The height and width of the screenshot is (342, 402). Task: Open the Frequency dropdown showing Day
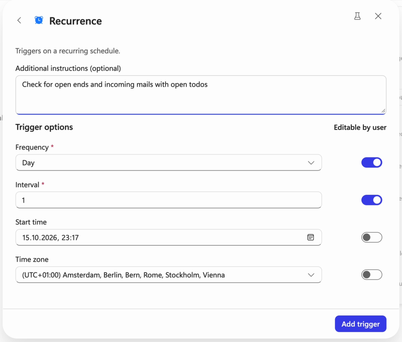click(x=168, y=163)
